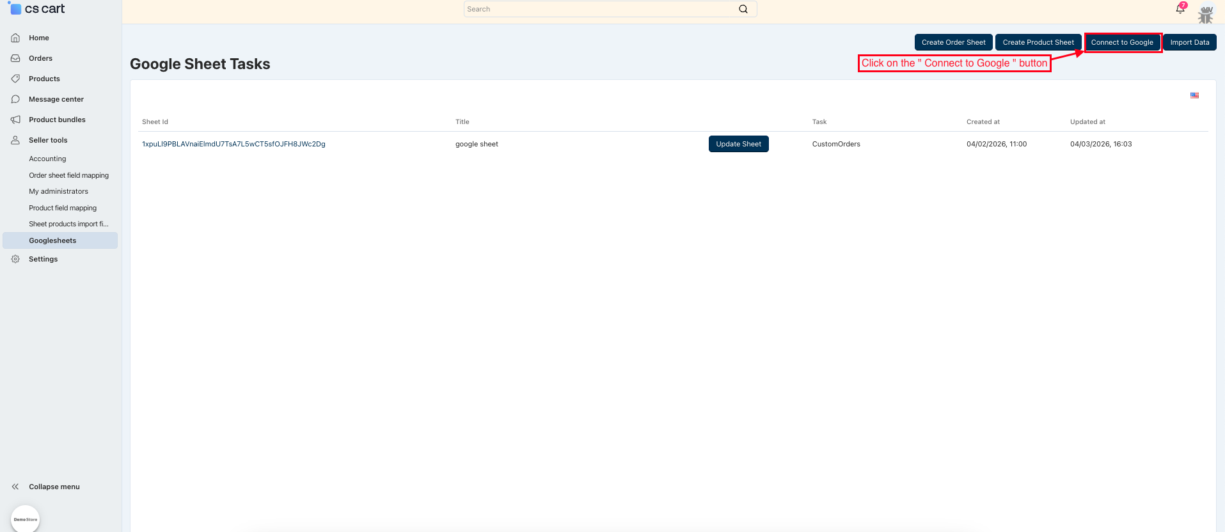This screenshot has width=1225, height=532.
Task: Click the Title column header
Action: point(462,121)
